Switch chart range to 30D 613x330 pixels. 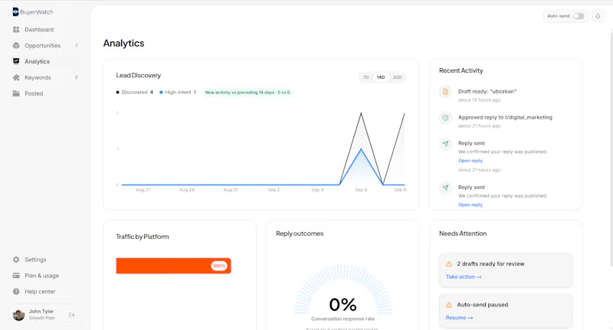(397, 77)
